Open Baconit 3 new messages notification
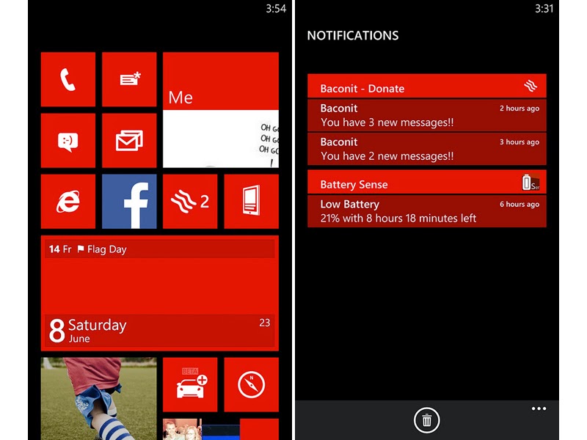This screenshot has height=440, width=587. click(426, 116)
